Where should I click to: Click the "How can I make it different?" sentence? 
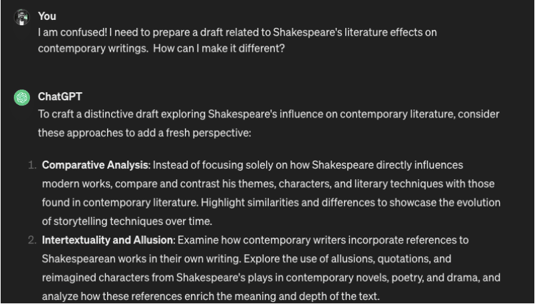tap(219, 48)
